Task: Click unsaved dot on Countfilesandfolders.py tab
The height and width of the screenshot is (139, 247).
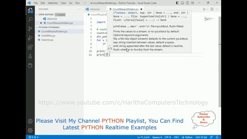Action: pyautogui.click(x=141, y=9)
